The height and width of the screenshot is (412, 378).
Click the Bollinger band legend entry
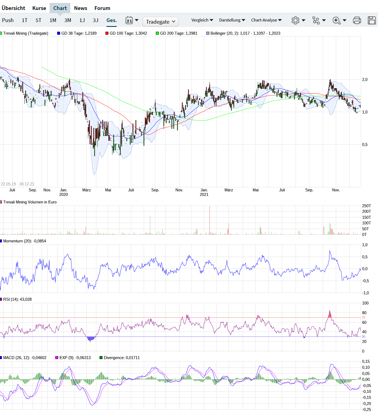coord(243,33)
